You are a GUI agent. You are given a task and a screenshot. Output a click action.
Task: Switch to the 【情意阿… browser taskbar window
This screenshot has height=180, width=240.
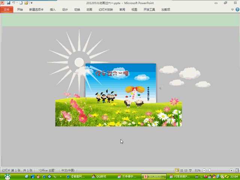pyautogui.click(x=75, y=177)
